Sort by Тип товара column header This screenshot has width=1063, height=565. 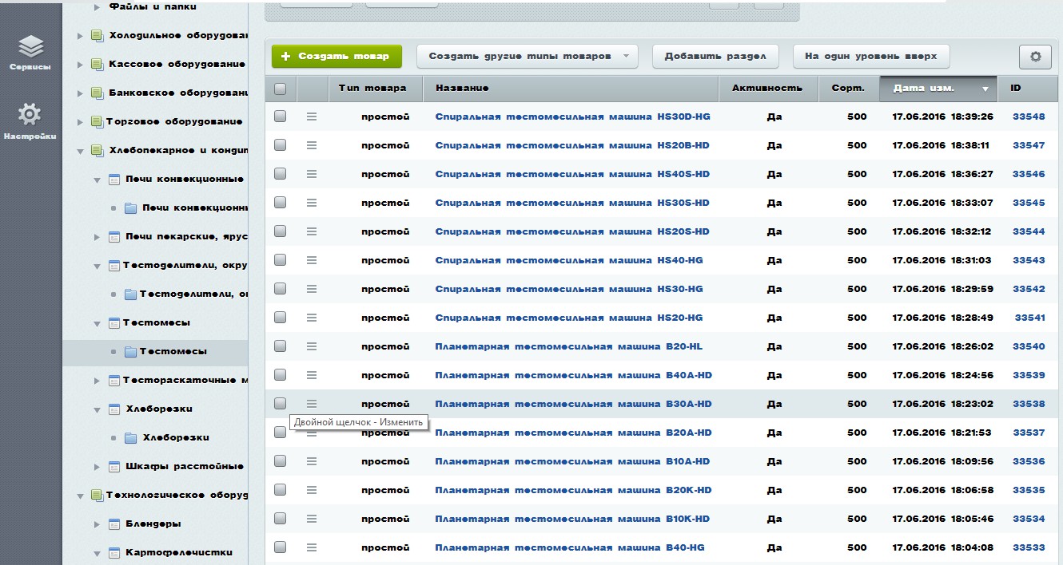click(376, 89)
